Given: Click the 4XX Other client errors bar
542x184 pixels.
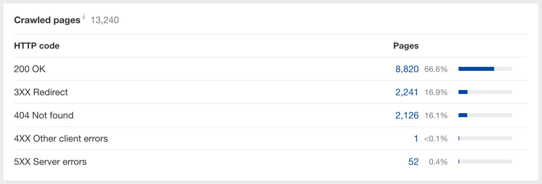Looking at the screenshot, I should tap(485, 139).
